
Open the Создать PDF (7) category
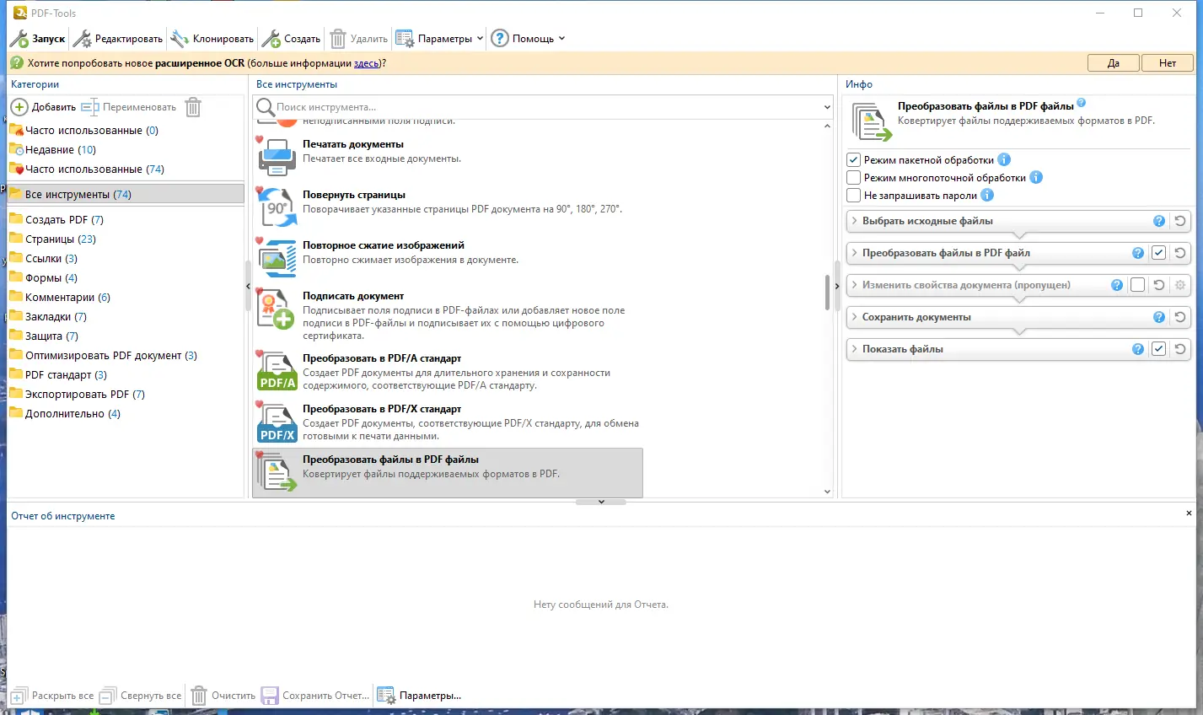(64, 220)
